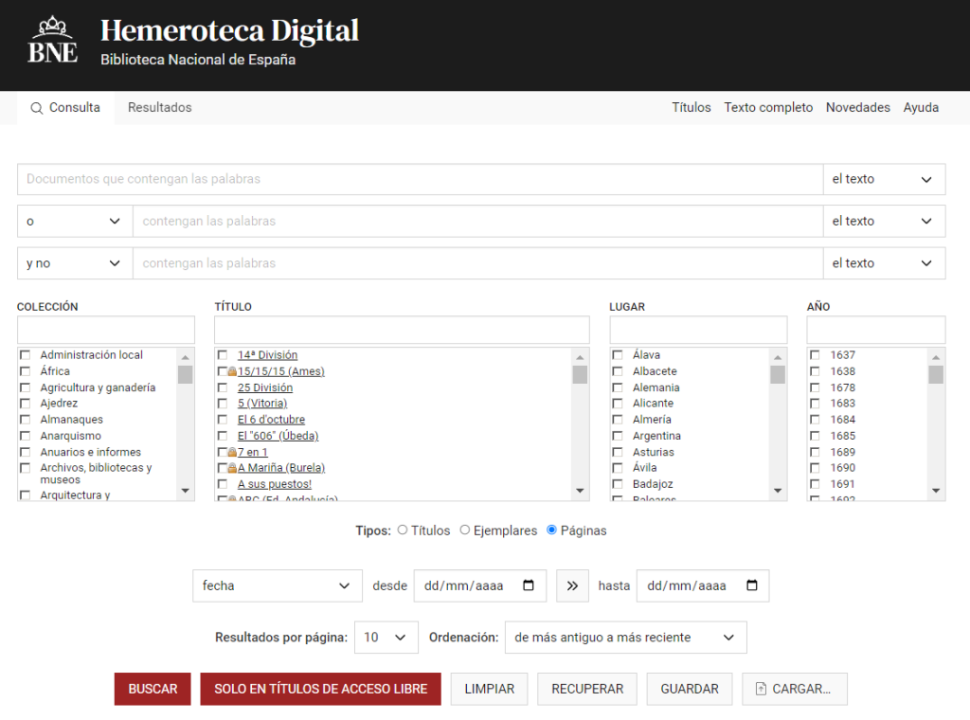Tick the year 1685 checkbox
This screenshot has width=970, height=720.
pos(815,436)
